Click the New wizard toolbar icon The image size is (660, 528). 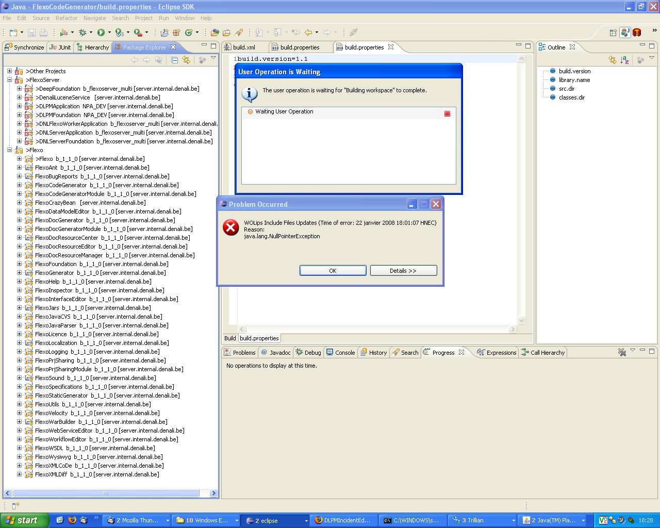point(13,32)
